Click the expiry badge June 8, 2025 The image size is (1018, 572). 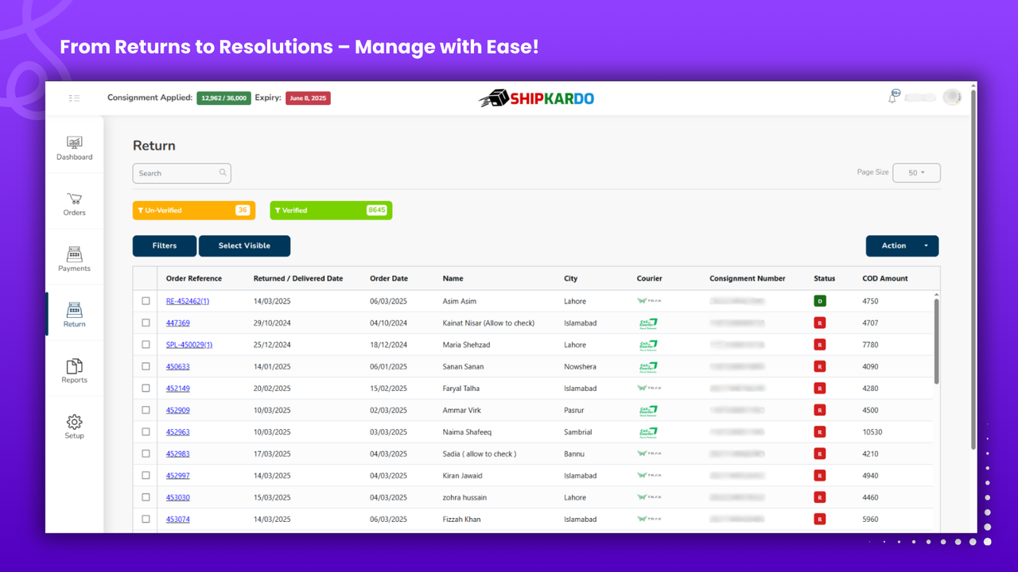tap(308, 99)
